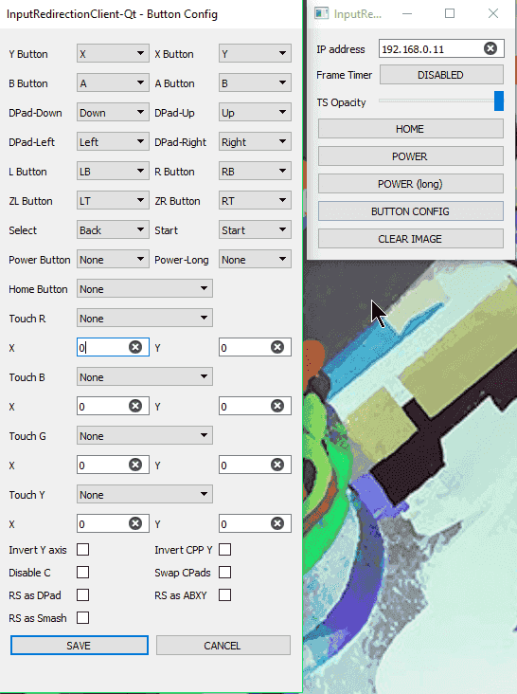Open the R Button mapping dropdown

tap(255, 172)
